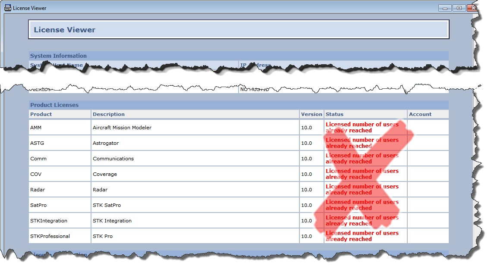Select the System Information section header
Screen dimensions: 491x269
(x=239, y=56)
